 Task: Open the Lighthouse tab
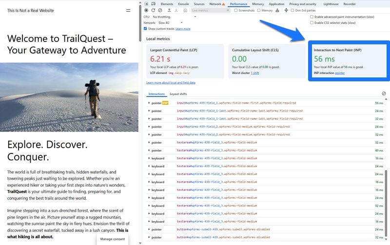point(331,4)
